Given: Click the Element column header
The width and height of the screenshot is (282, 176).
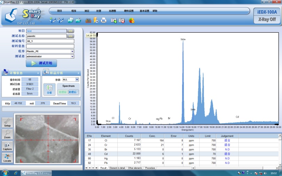Looking at the screenshot, I should pos(106,136).
